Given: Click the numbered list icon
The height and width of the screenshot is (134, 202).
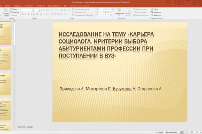Looking at the screenshot, I should tap(56, 10).
